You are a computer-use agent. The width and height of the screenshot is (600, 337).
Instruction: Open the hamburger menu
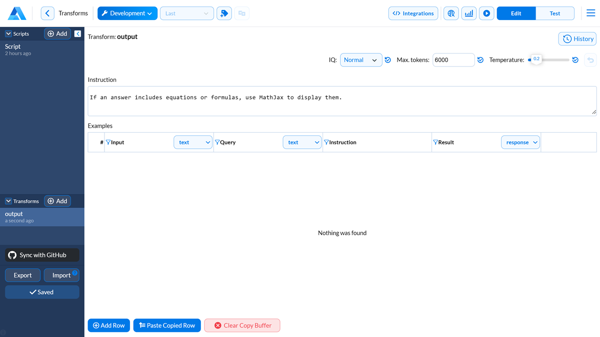click(x=590, y=13)
